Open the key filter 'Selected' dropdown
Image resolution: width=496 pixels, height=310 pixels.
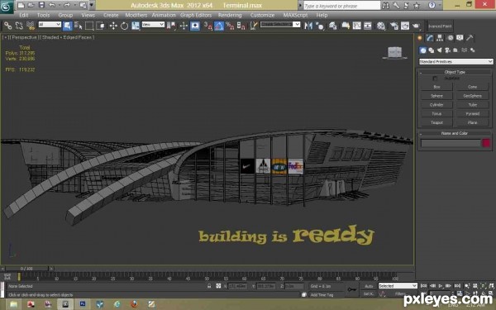click(x=398, y=286)
